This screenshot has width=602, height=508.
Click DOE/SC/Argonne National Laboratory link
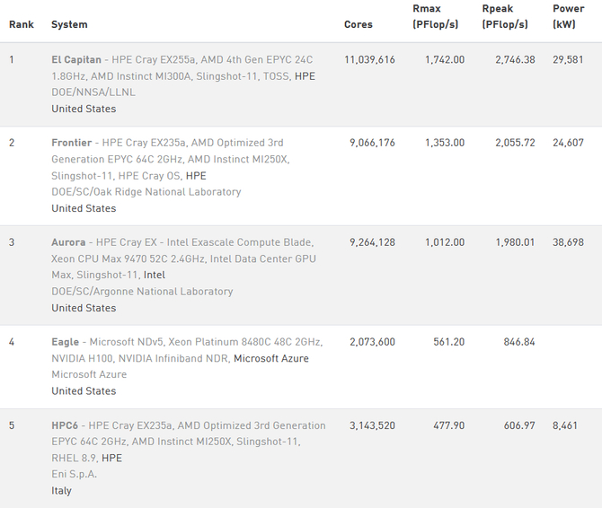(x=142, y=292)
